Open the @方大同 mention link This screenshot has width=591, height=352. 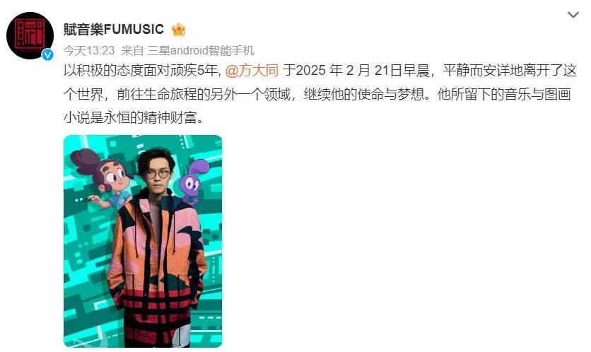[x=252, y=71]
